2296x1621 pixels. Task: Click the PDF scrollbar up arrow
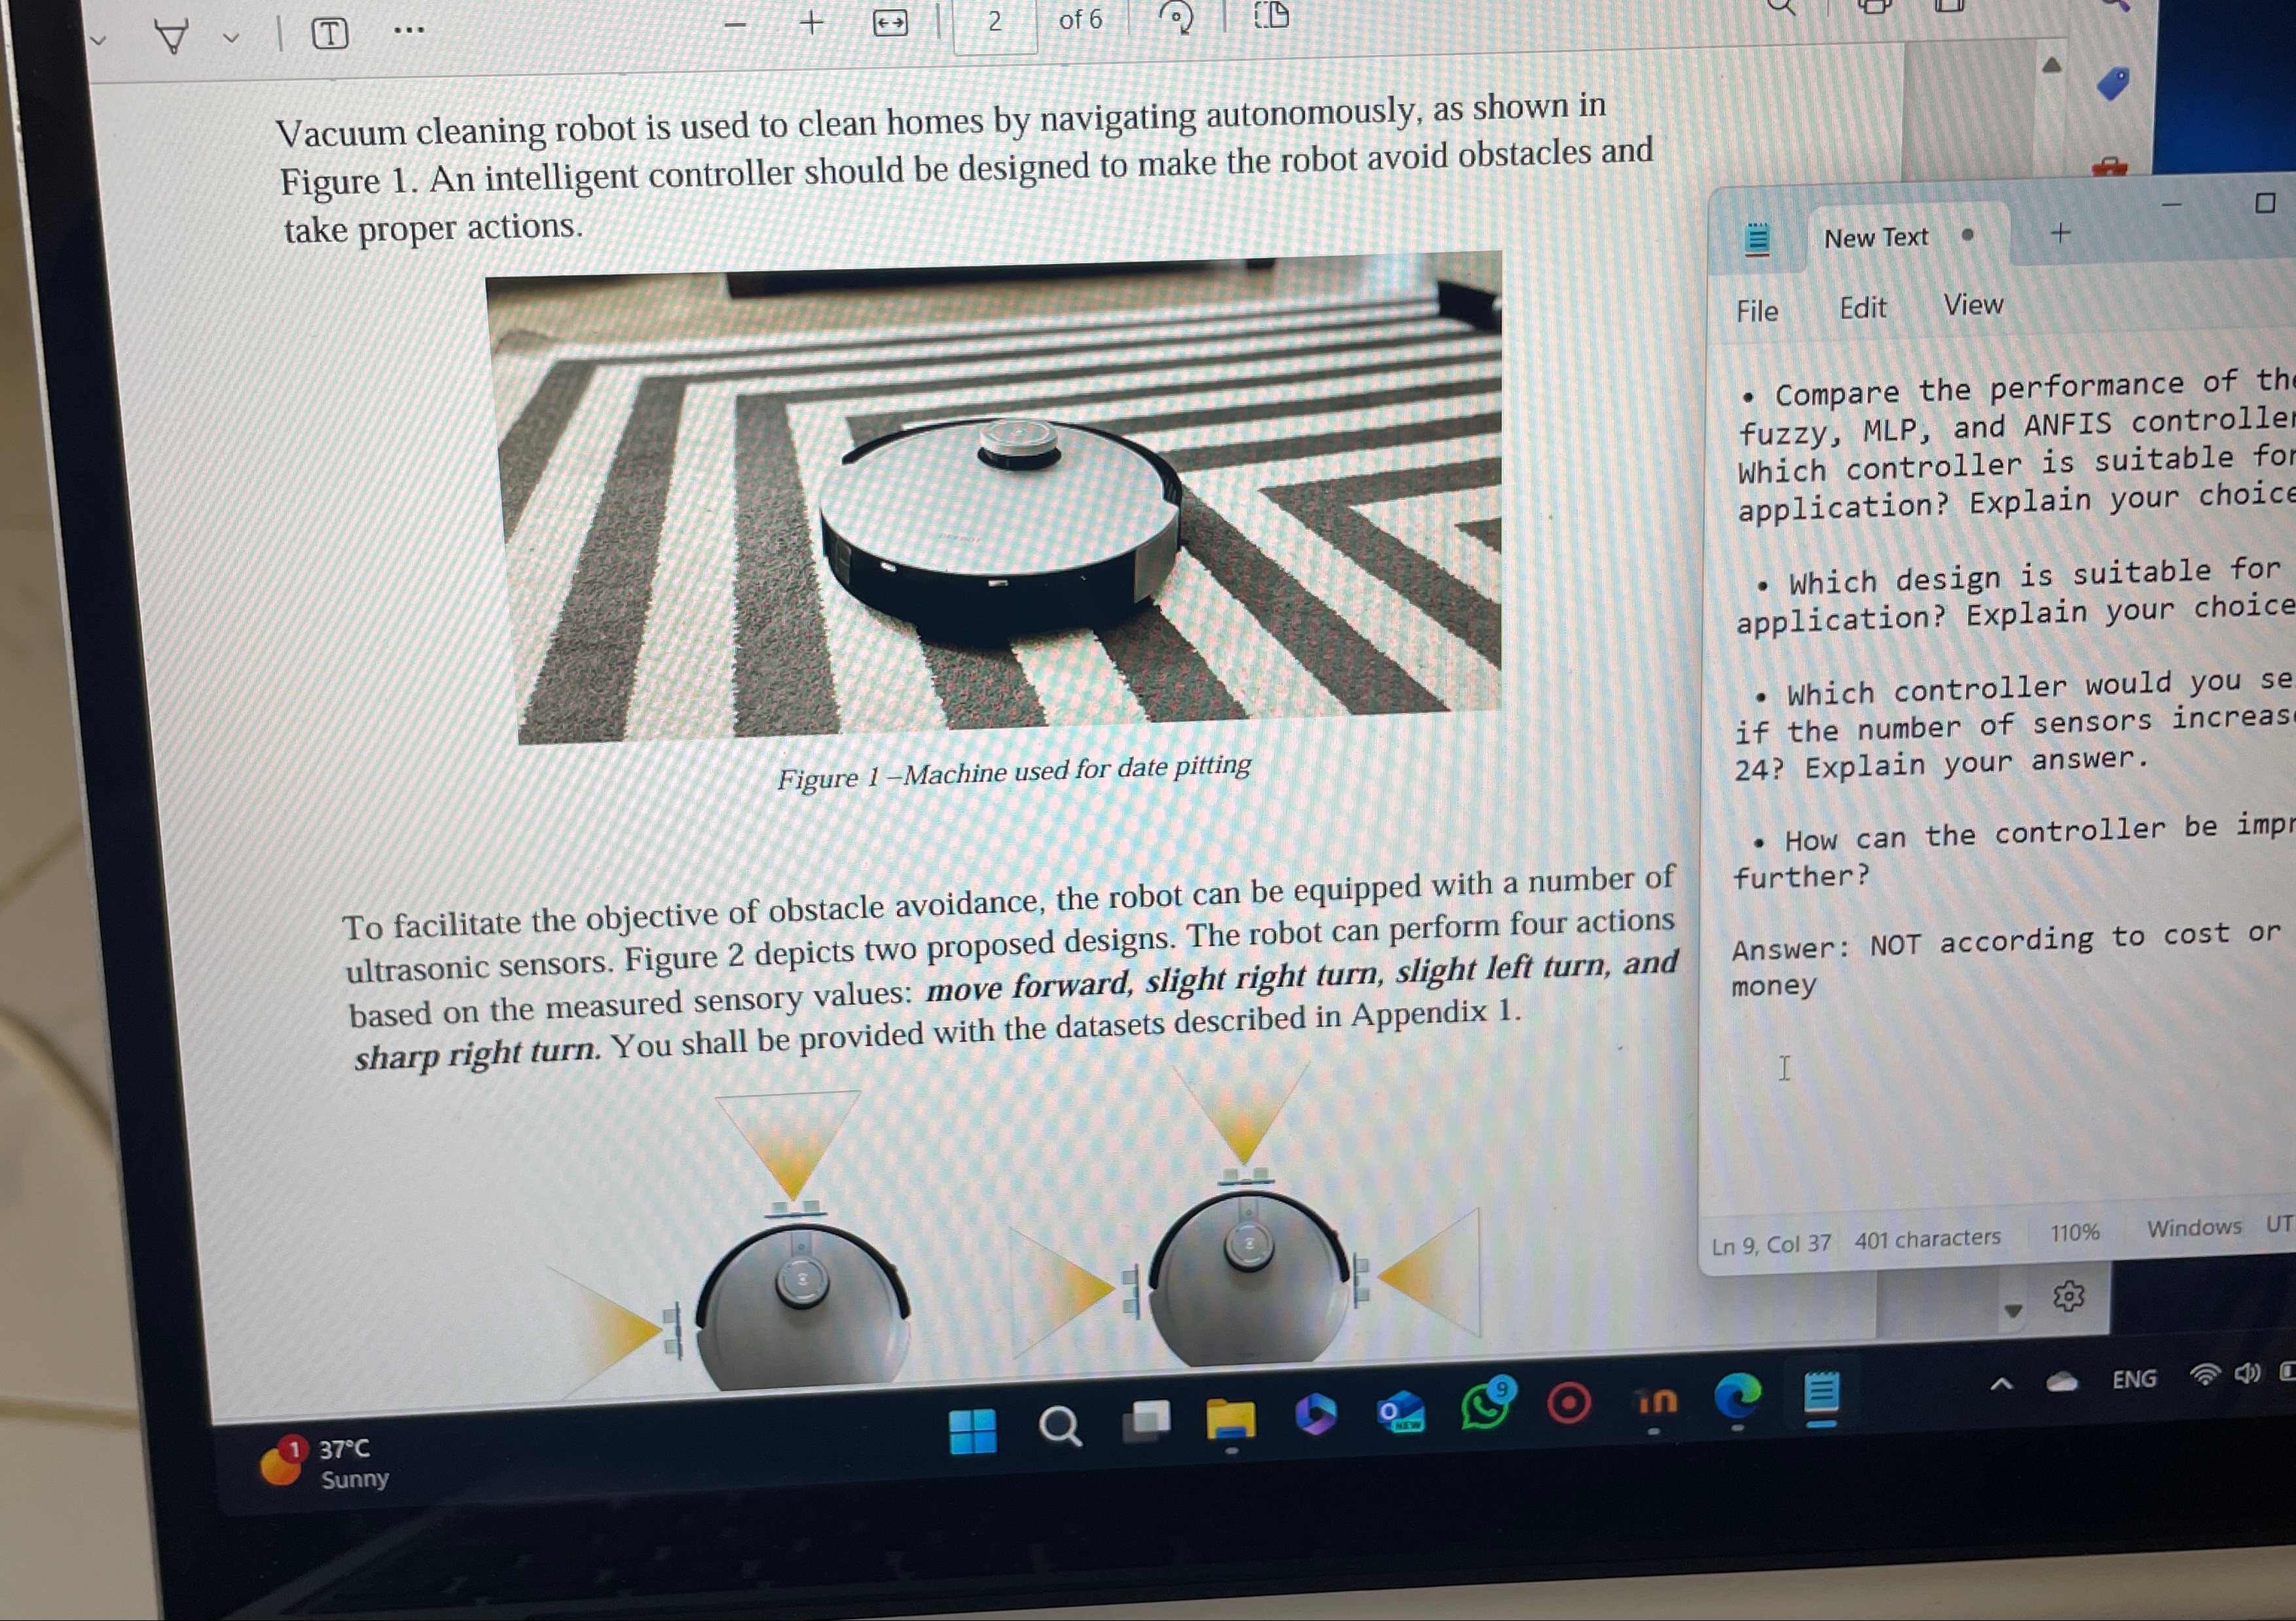[2052, 65]
